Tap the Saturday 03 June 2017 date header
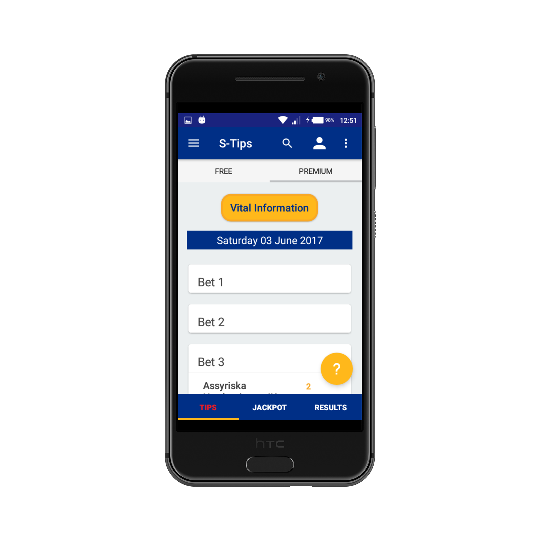Screen dimensions: 541x541 270,240
